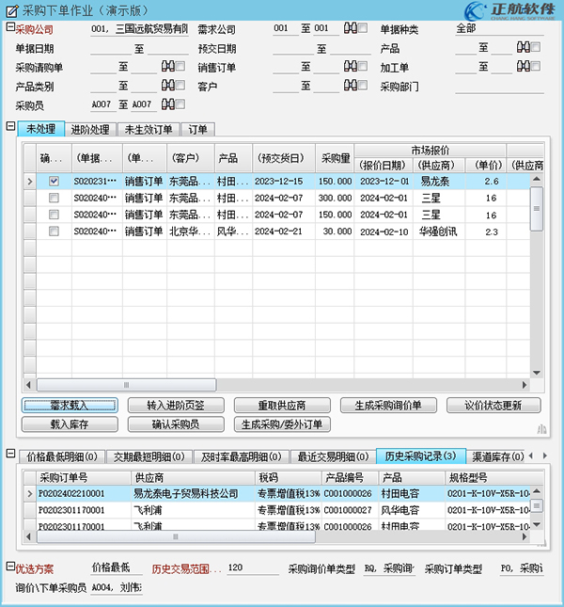The image size is (564, 607).
Task: Click the 询价\下单采购员 field
Action: pyautogui.click(x=116, y=587)
